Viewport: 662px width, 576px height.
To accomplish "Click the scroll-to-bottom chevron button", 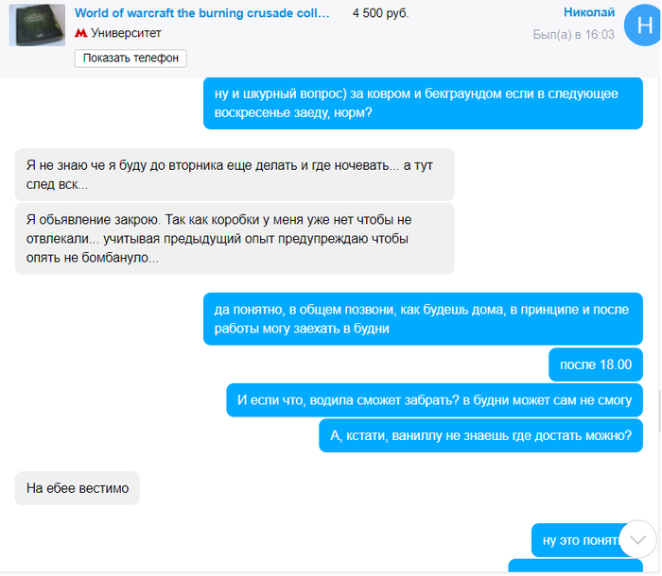I will pyautogui.click(x=638, y=540).
